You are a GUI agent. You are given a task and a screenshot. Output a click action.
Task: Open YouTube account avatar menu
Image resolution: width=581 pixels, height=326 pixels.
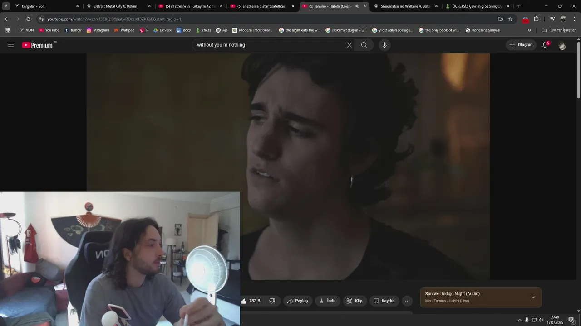(562, 45)
